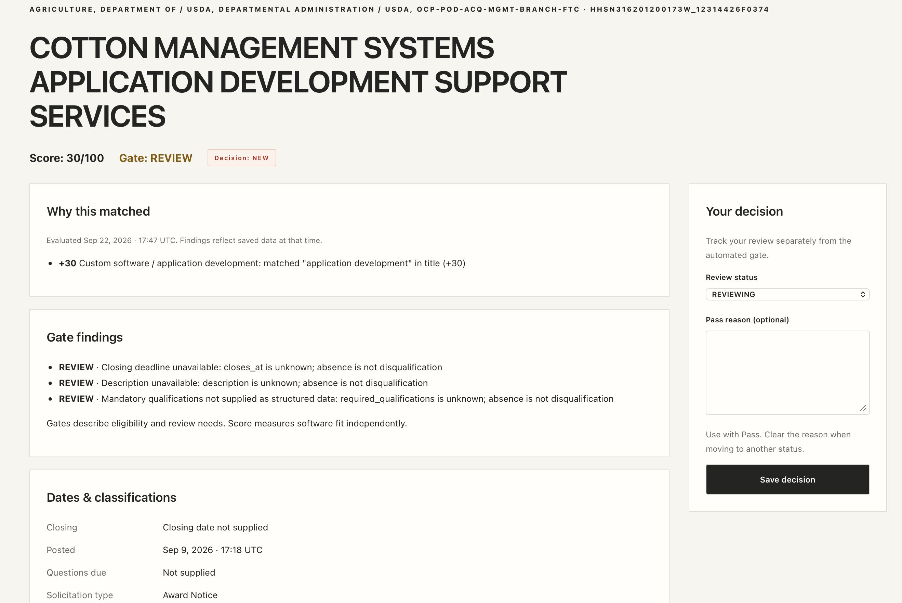The width and height of the screenshot is (902, 603).
Task: Click the Decision: NEW badge
Action: pyautogui.click(x=242, y=158)
